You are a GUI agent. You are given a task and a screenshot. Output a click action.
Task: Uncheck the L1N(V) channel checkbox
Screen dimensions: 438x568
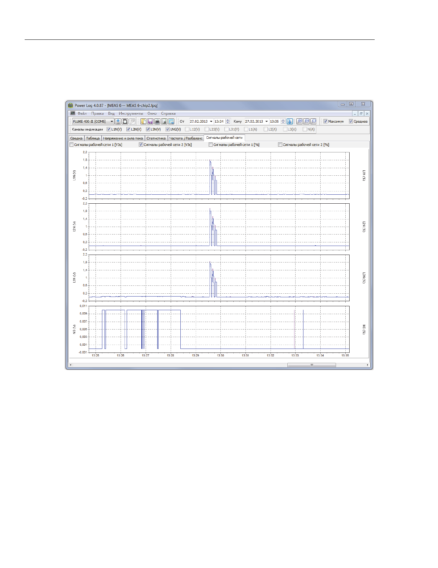109,129
